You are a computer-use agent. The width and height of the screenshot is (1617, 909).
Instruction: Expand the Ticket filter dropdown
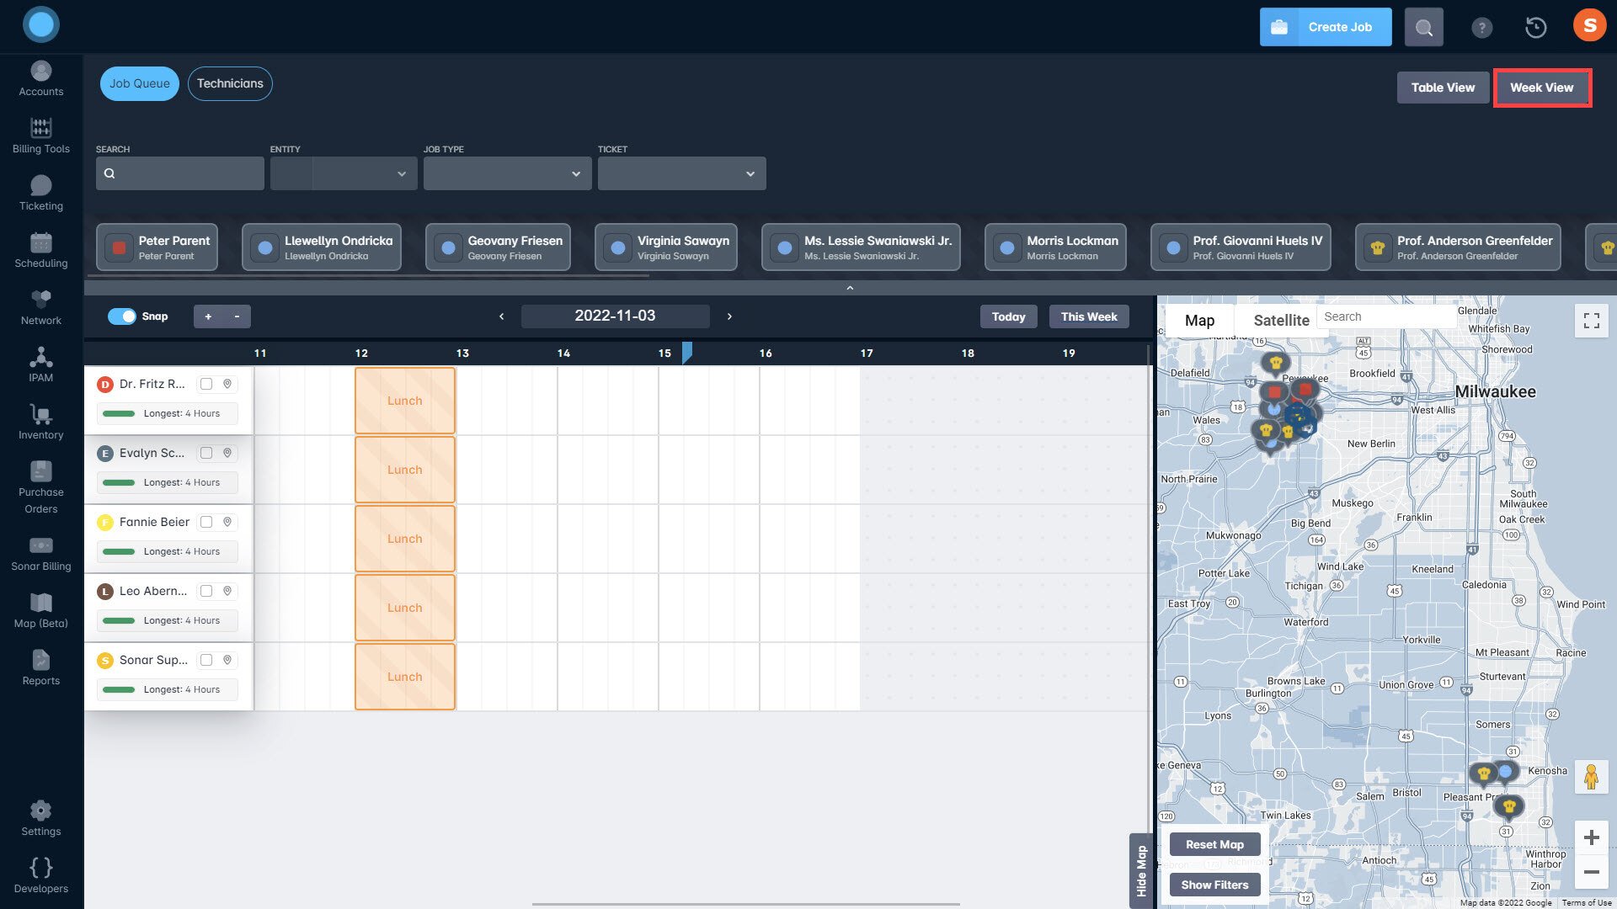681,173
